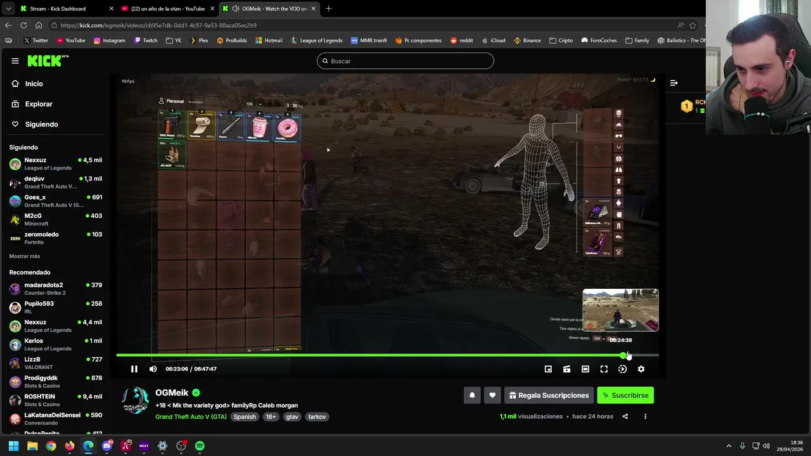Open the Instagram bookmark
Screen dimensions: 811x456
pos(109,41)
